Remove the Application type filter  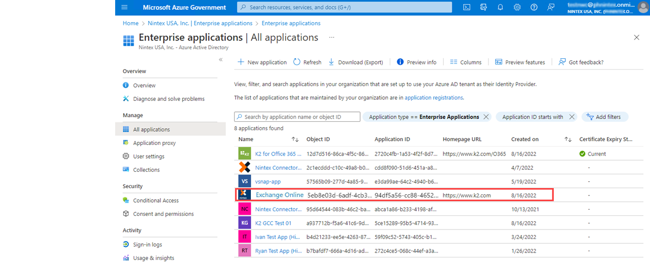(x=486, y=117)
